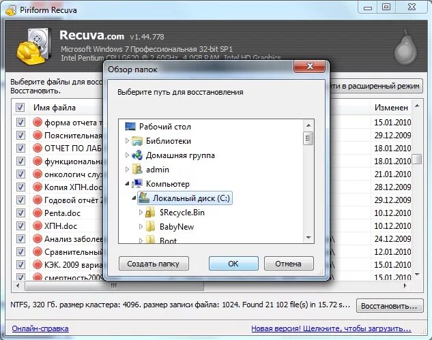This screenshot has height=340, width=432.
Task: Expand the Библиотеки tree node
Action: pos(127,141)
